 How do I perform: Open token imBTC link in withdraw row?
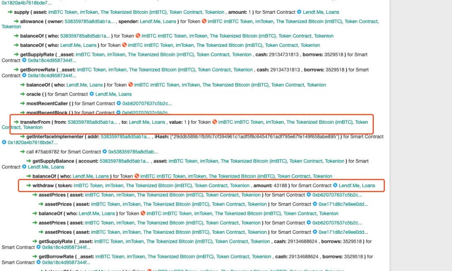pyautogui.click(x=162, y=185)
